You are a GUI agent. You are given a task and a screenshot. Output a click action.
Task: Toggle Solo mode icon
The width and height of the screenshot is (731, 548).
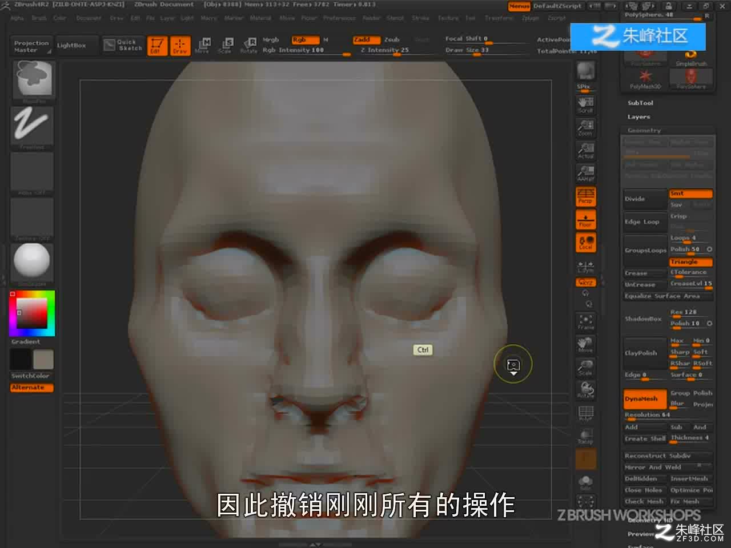click(585, 483)
